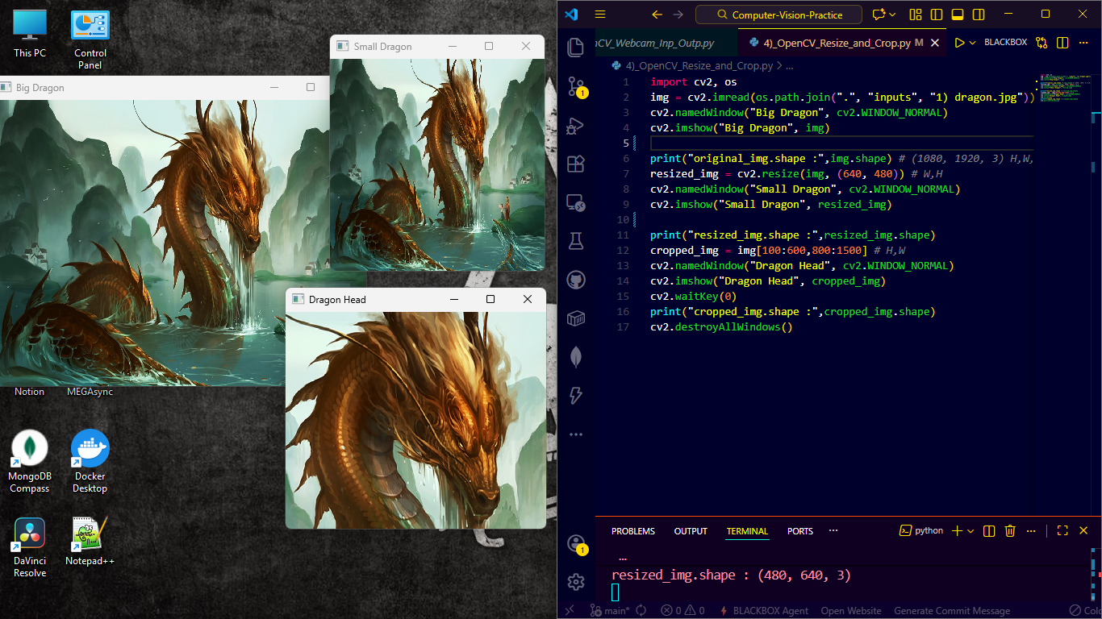This screenshot has width=1102, height=619.
Task: Maximize the terminal panel size
Action: click(x=1062, y=530)
